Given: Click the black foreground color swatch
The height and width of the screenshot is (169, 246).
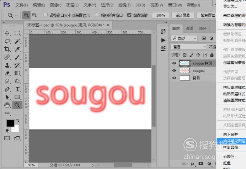Looking at the screenshot, I should [10, 123].
